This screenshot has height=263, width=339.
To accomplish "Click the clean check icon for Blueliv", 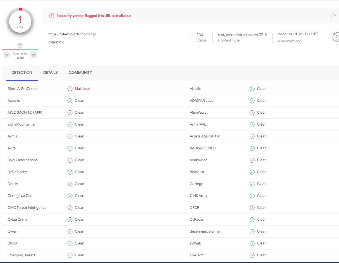I will 70,184.
